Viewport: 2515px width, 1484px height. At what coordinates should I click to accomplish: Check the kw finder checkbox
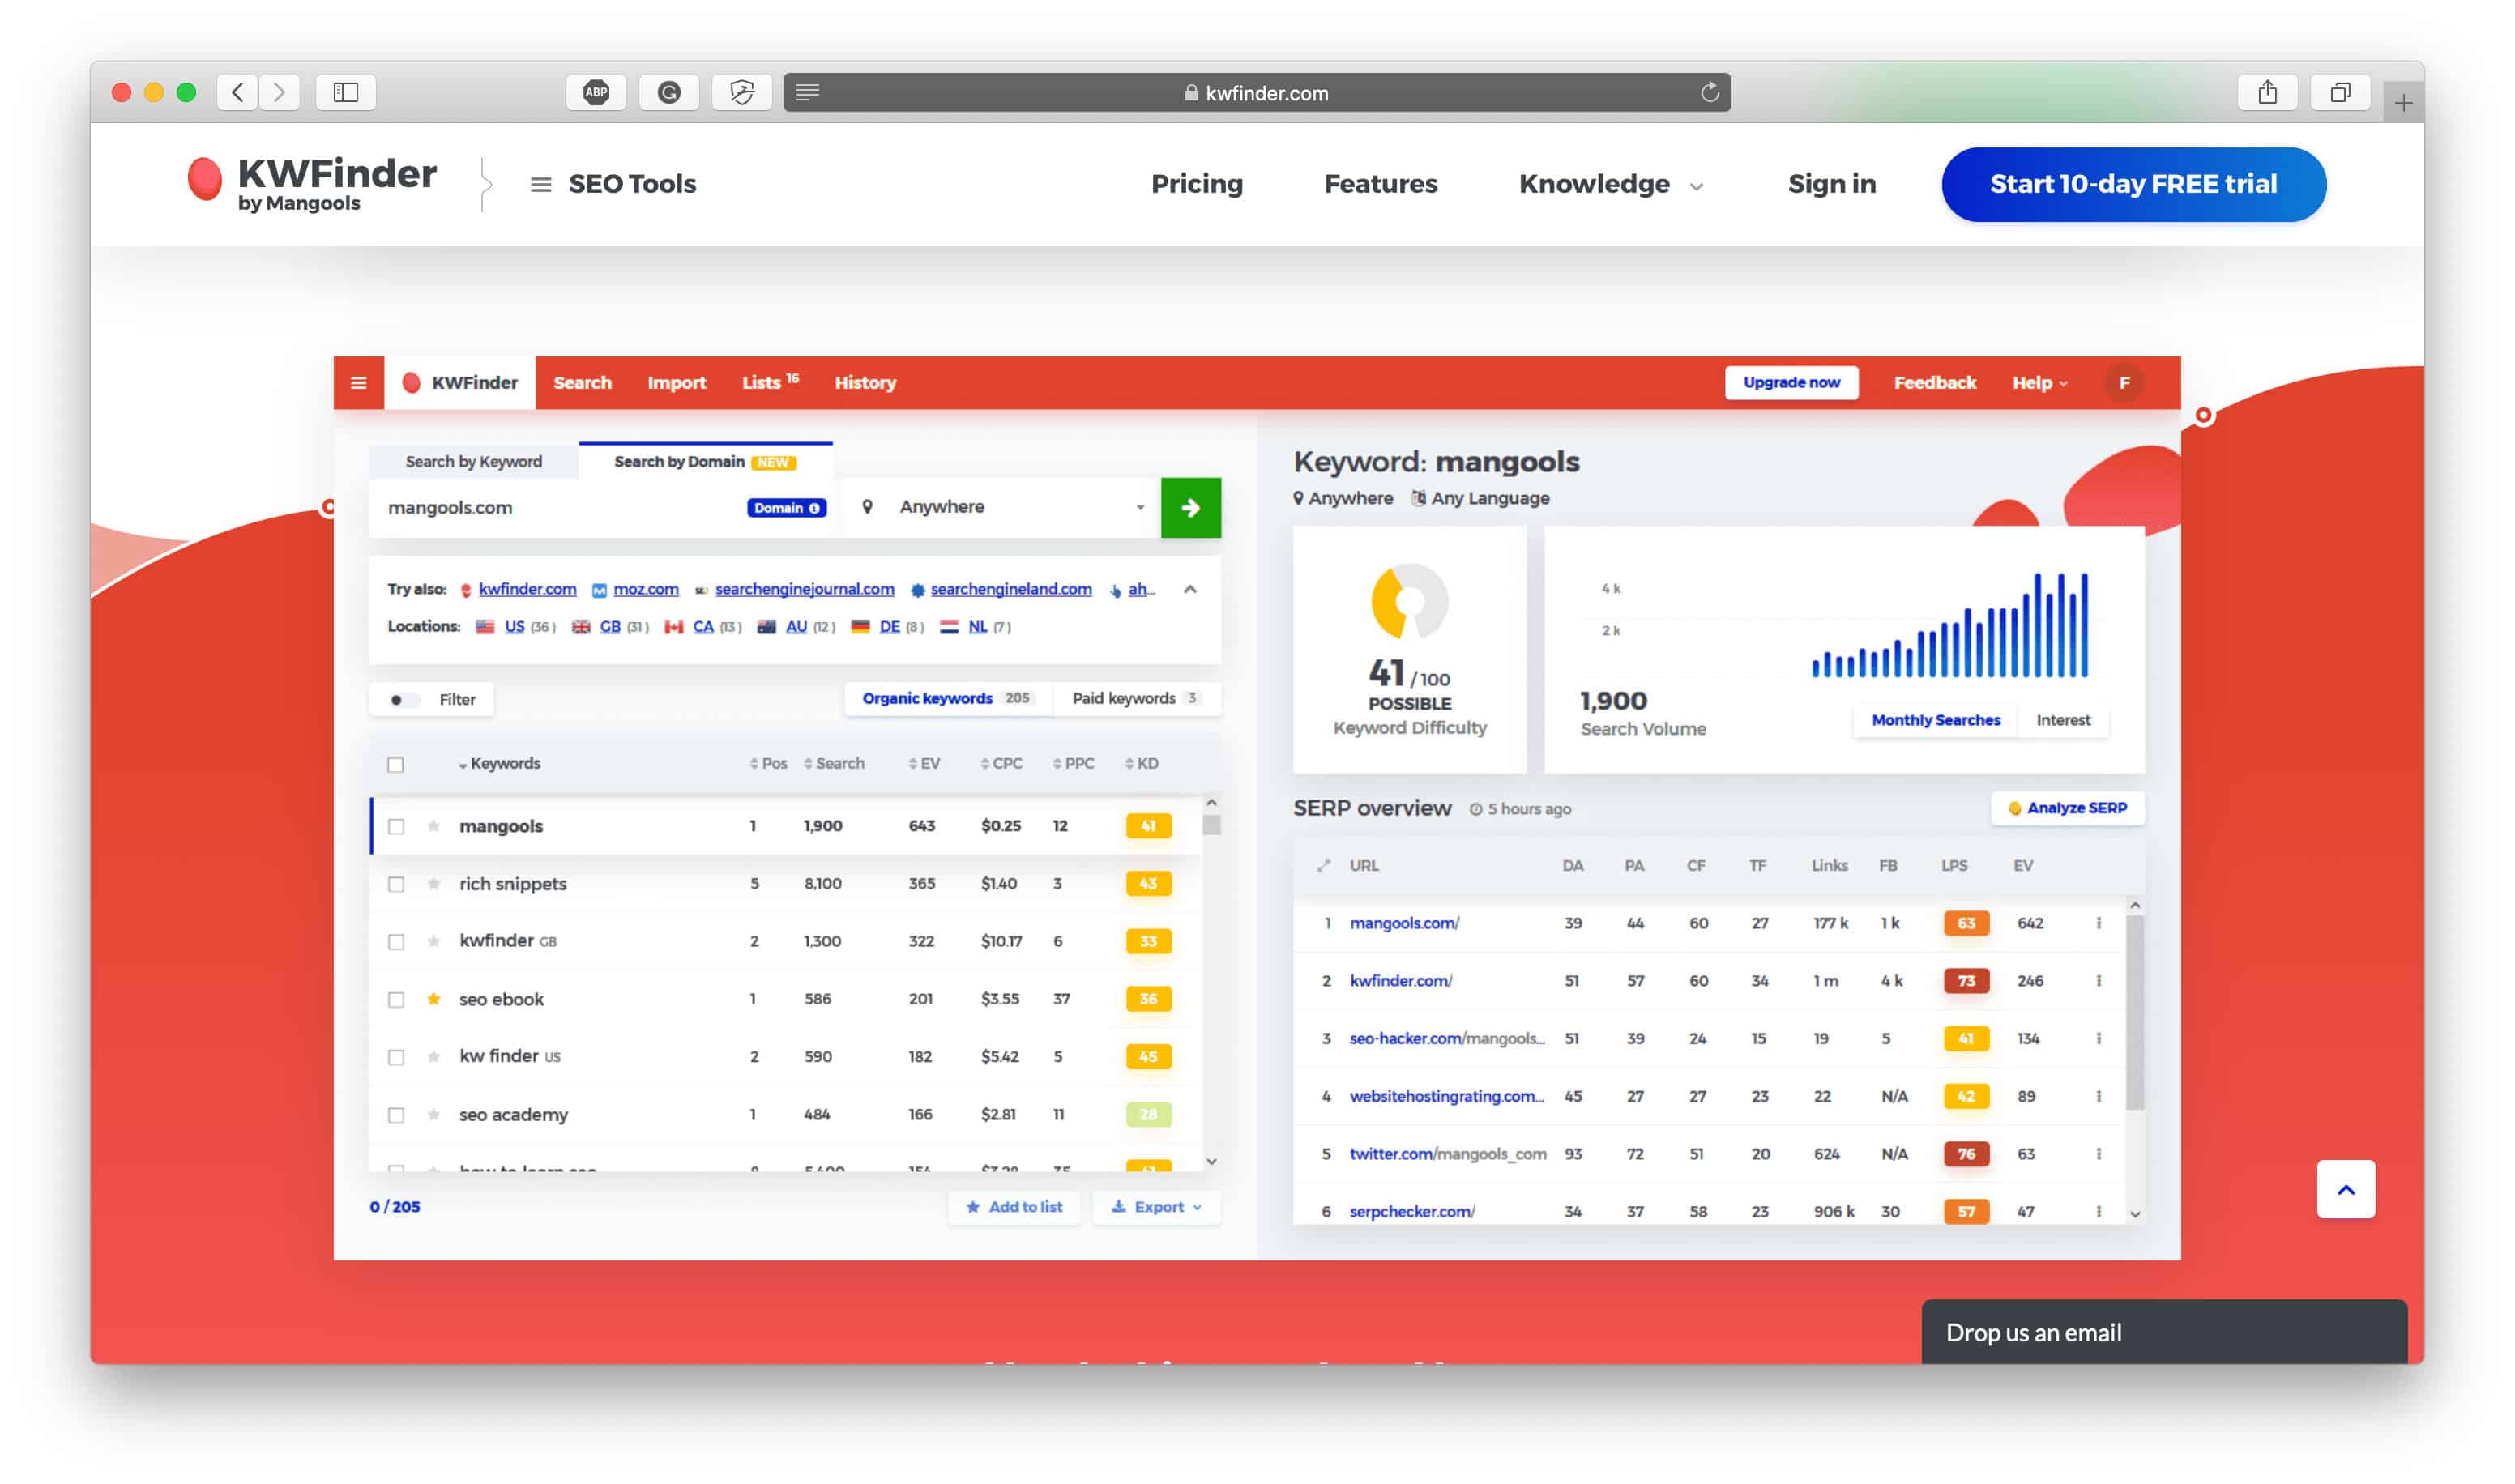396,1057
